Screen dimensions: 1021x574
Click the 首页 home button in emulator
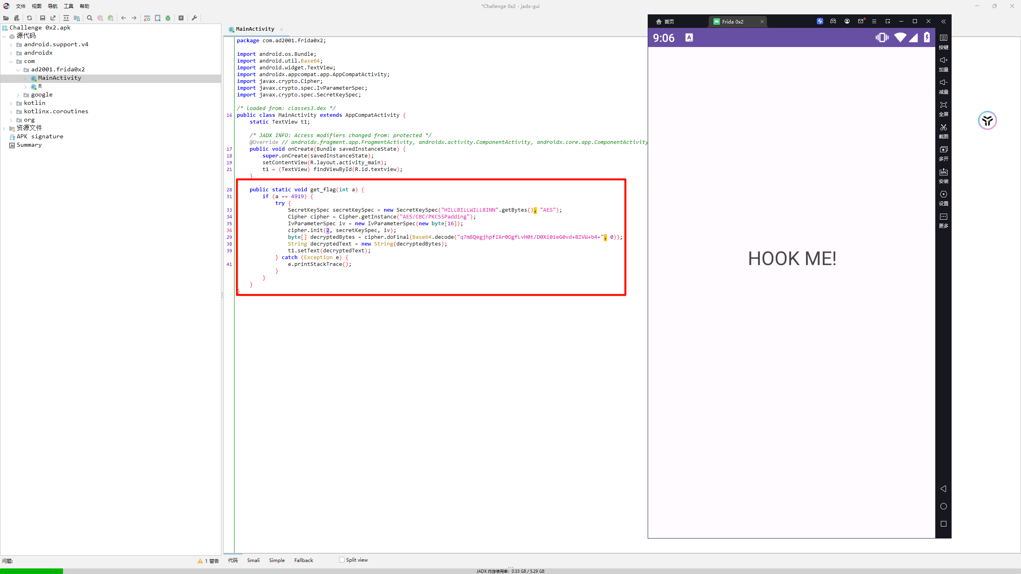[x=665, y=22]
